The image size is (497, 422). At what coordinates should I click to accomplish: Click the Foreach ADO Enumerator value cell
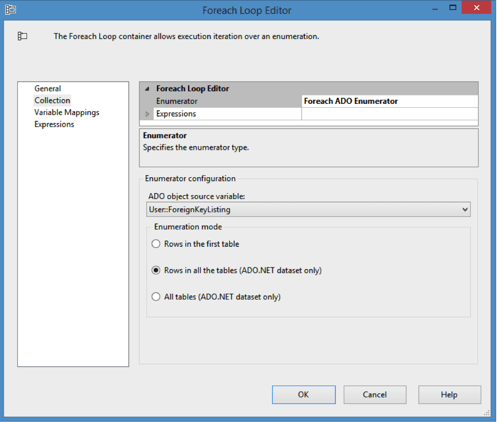coord(390,101)
